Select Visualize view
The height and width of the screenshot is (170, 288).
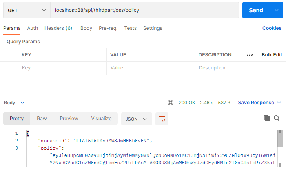tap(102, 119)
